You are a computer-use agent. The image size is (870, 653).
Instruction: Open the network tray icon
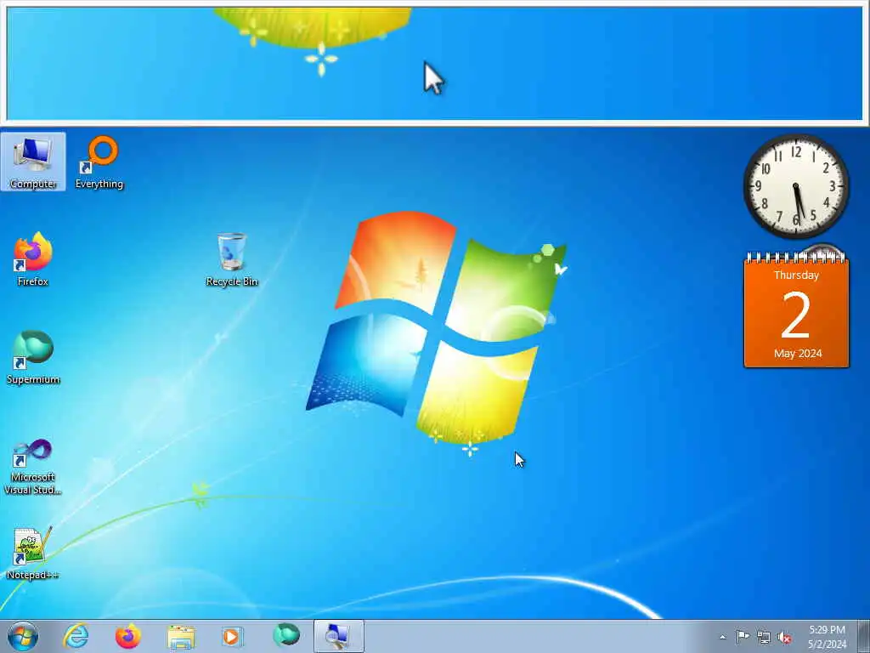[764, 638]
